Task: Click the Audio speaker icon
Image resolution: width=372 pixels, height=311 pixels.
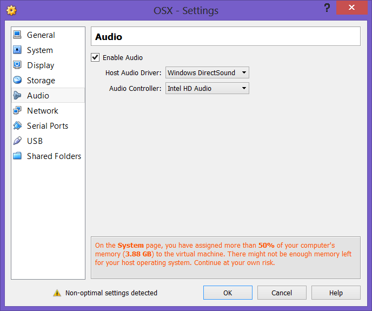Action: click(17, 95)
